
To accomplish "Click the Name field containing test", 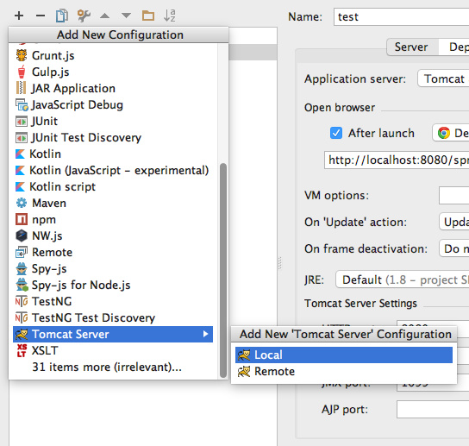I will click(401, 16).
